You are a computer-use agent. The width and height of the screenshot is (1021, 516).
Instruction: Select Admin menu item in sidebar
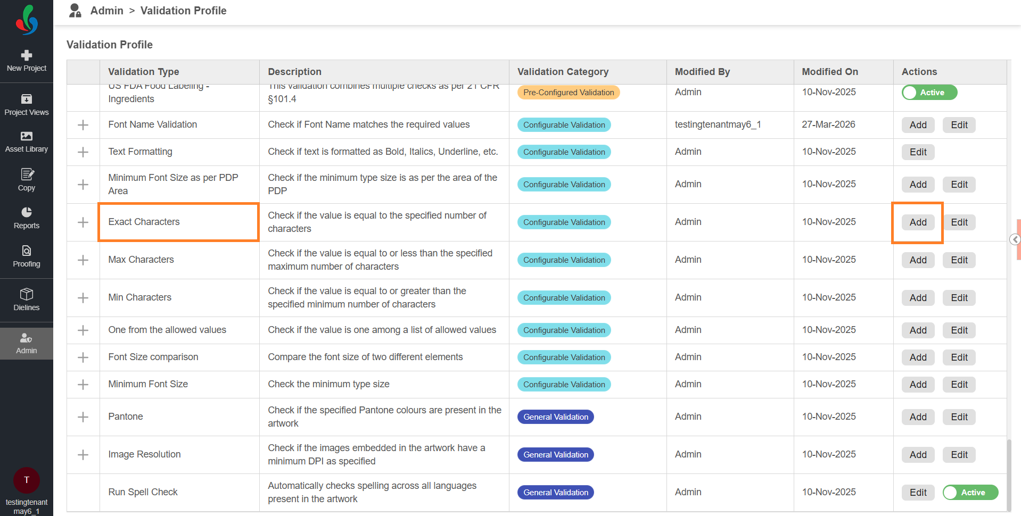point(27,344)
